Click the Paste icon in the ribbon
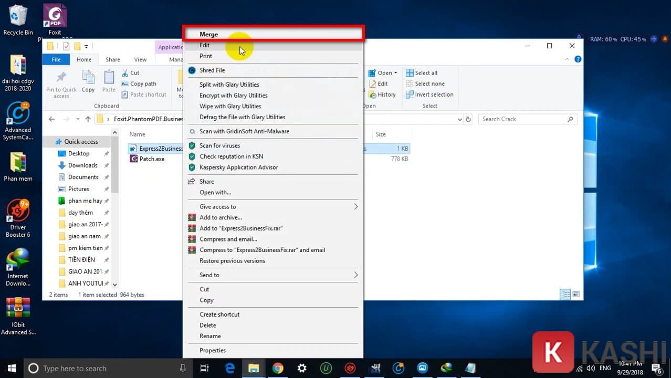This screenshot has width=671, height=378. point(109,82)
